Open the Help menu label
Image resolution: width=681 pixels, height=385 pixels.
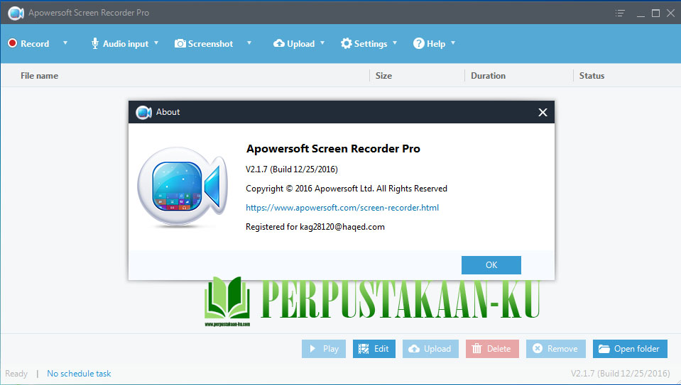[436, 44]
